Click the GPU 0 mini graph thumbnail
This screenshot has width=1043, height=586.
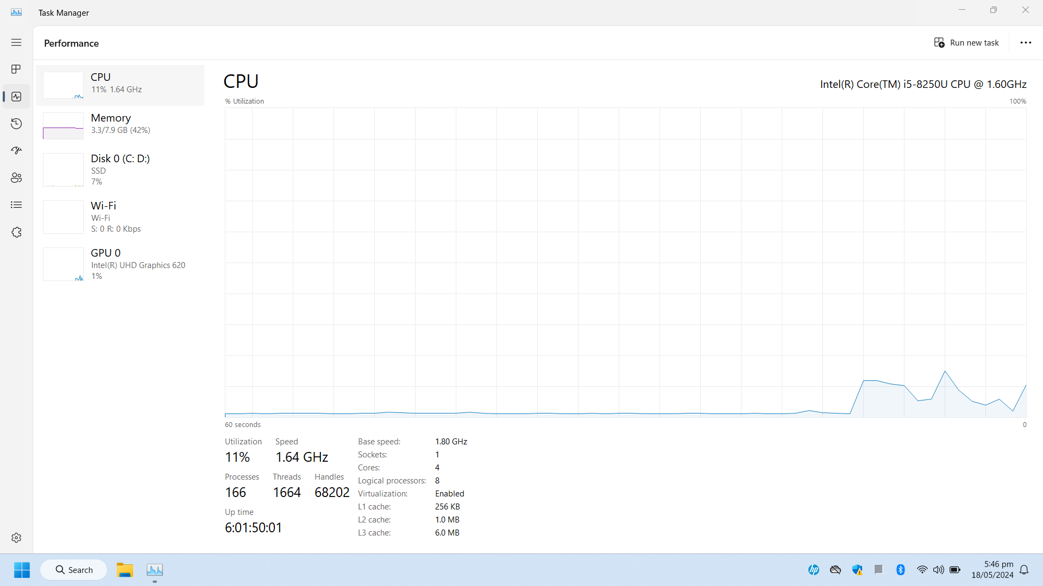click(x=63, y=264)
